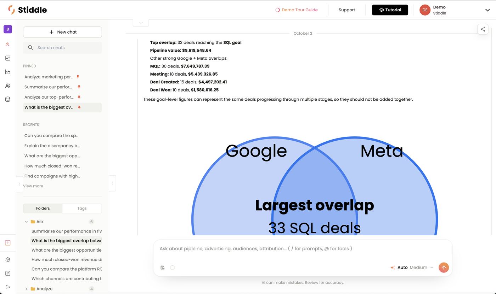This screenshot has height=294, width=496.
Task: Click the Tutorial button
Action: 390,10
